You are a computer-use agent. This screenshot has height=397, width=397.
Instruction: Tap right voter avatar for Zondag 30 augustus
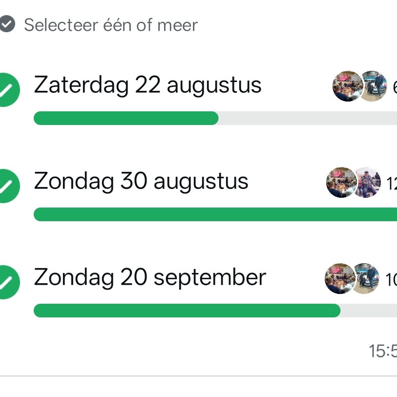click(368, 182)
